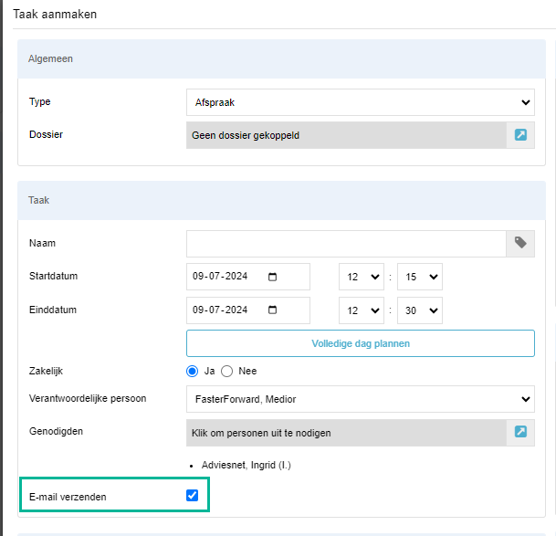This screenshot has height=536, width=556.
Task: Open the Startdatum calendar picker icon
Action: (x=272, y=277)
